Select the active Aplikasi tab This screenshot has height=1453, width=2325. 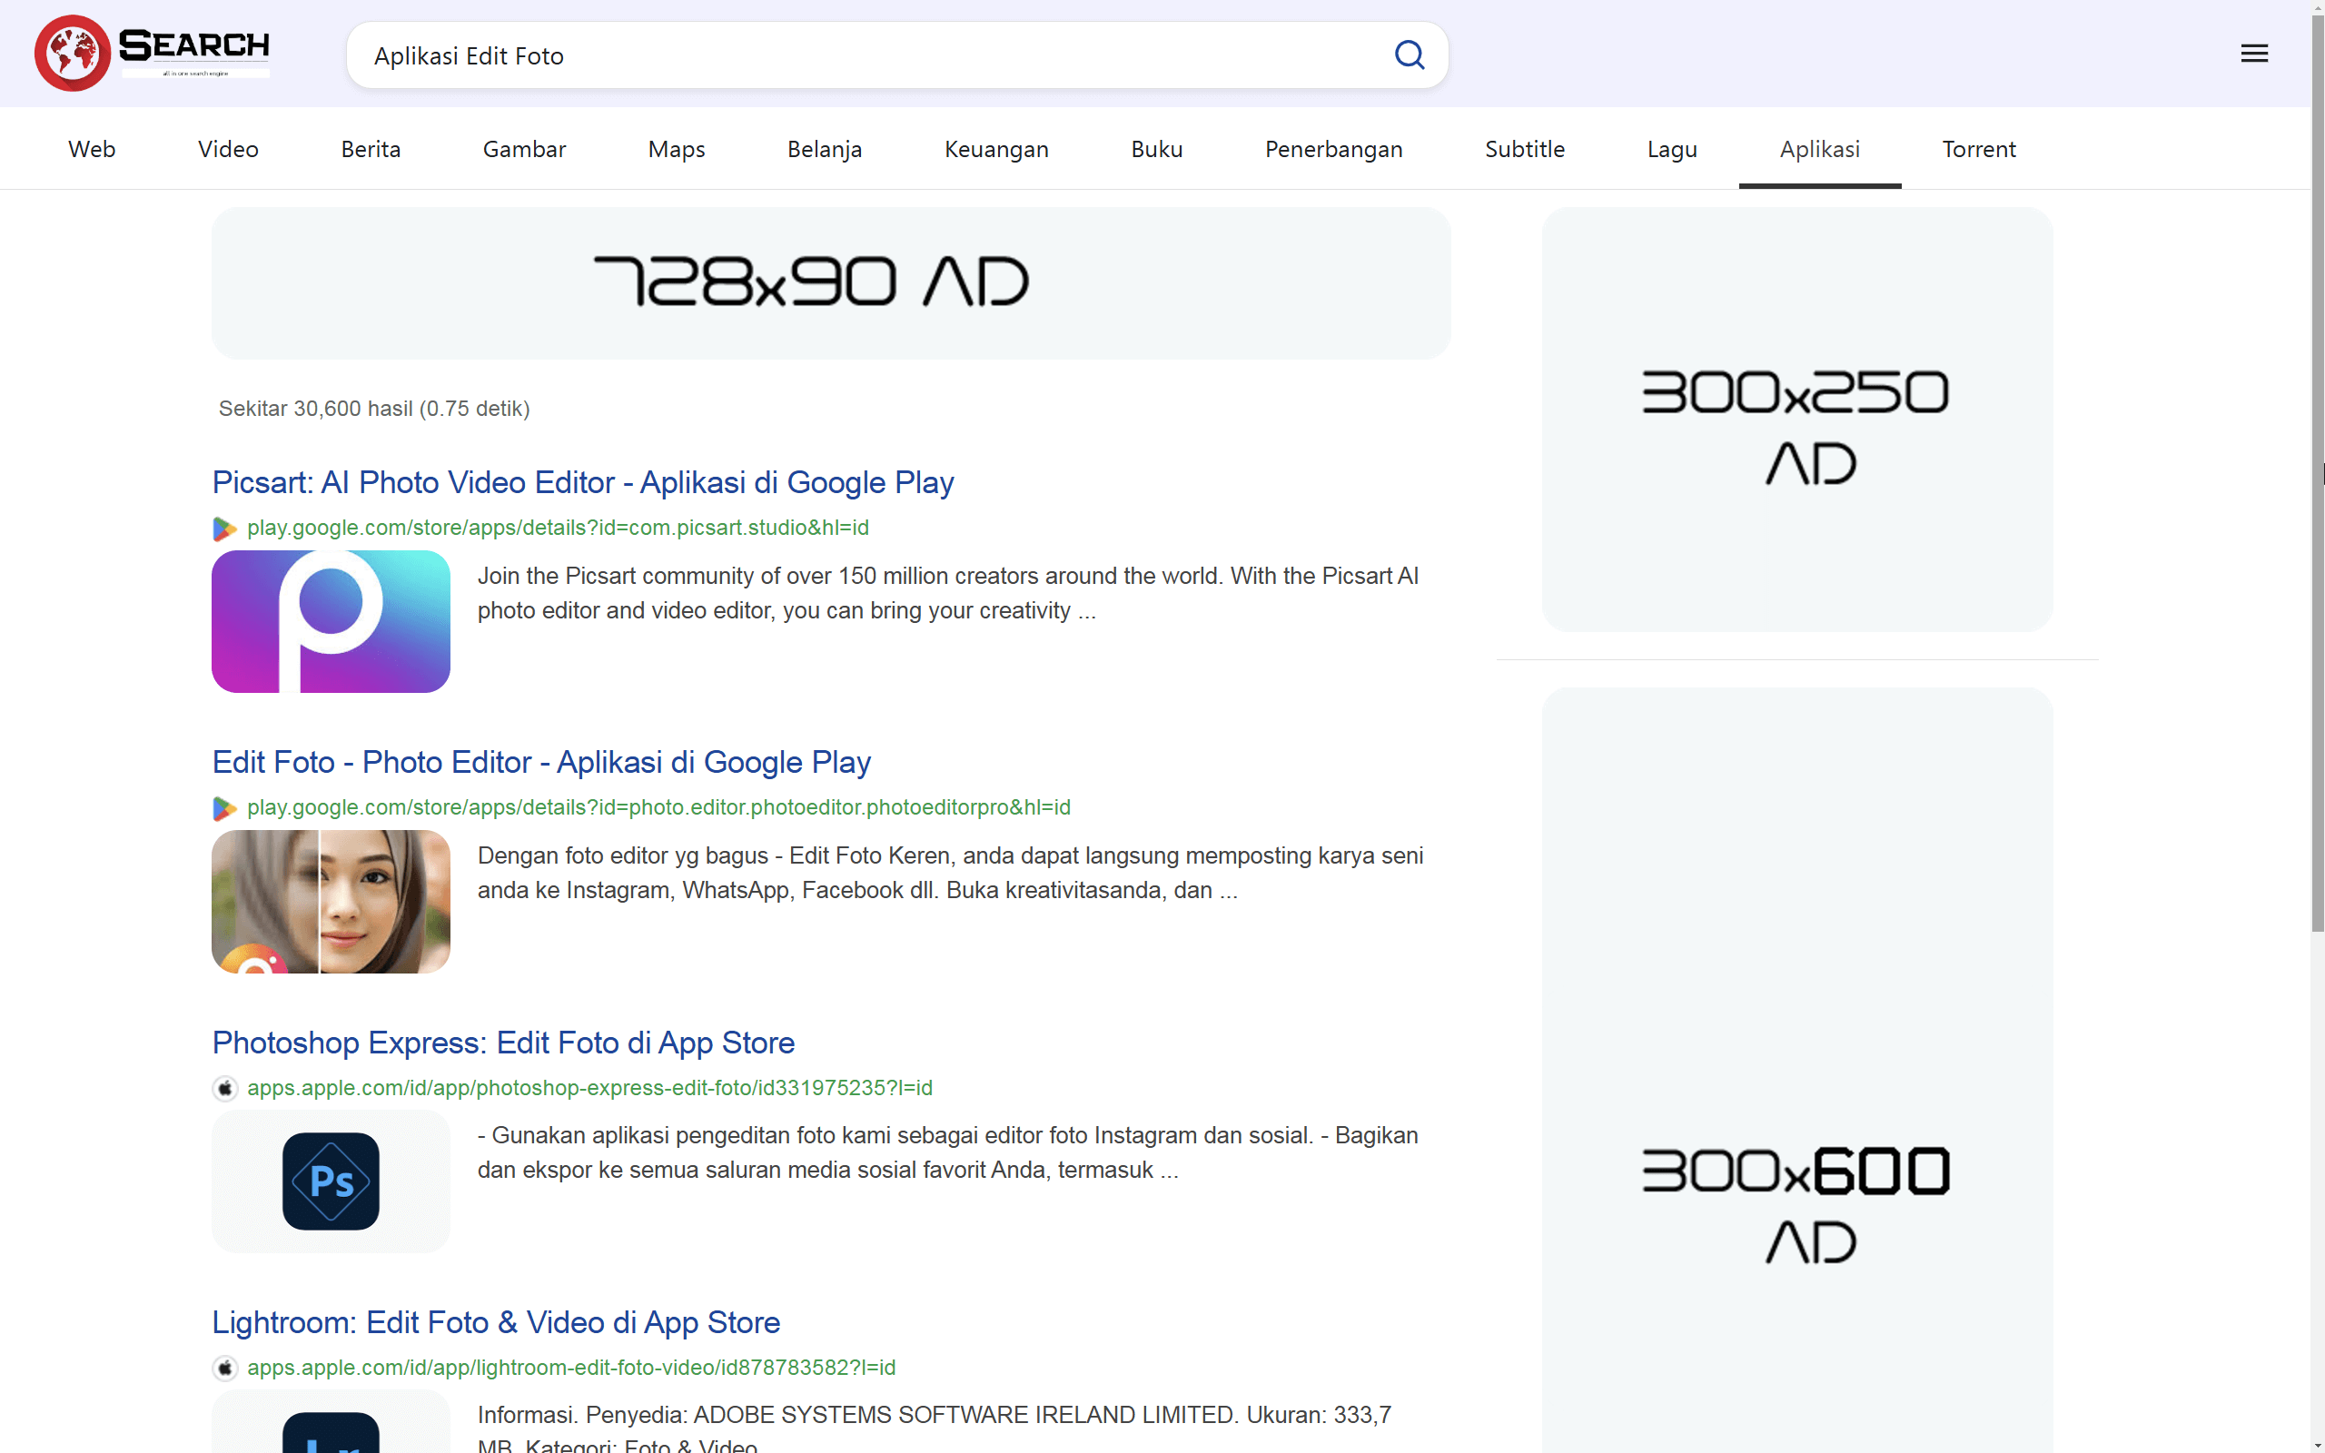[x=1820, y=149]
